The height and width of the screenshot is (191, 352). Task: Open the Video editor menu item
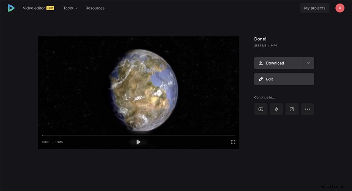pyautogui.click(x=33, y=8)
